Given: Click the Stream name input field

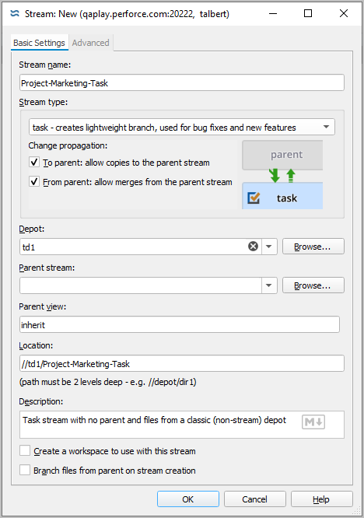Looking at the screenshot, I should [182, 83].
